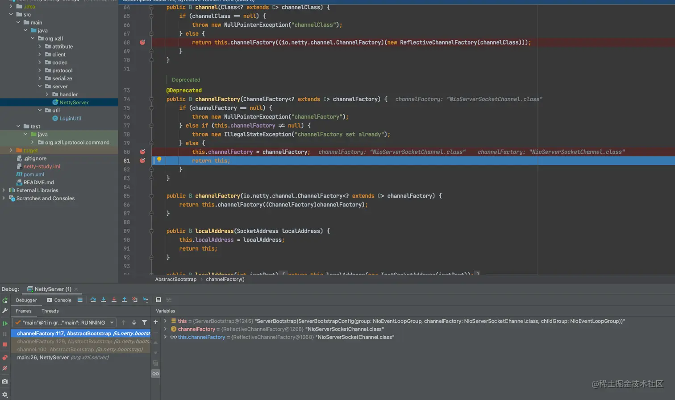
Task: Click the debugger layout settings icon beside Console
Action: click(x=80, y=300)
